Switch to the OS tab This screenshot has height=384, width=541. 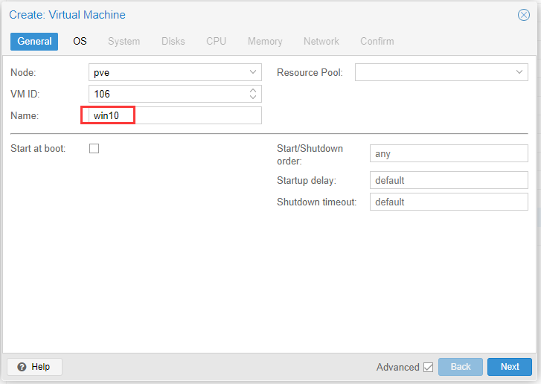point(80,41)
